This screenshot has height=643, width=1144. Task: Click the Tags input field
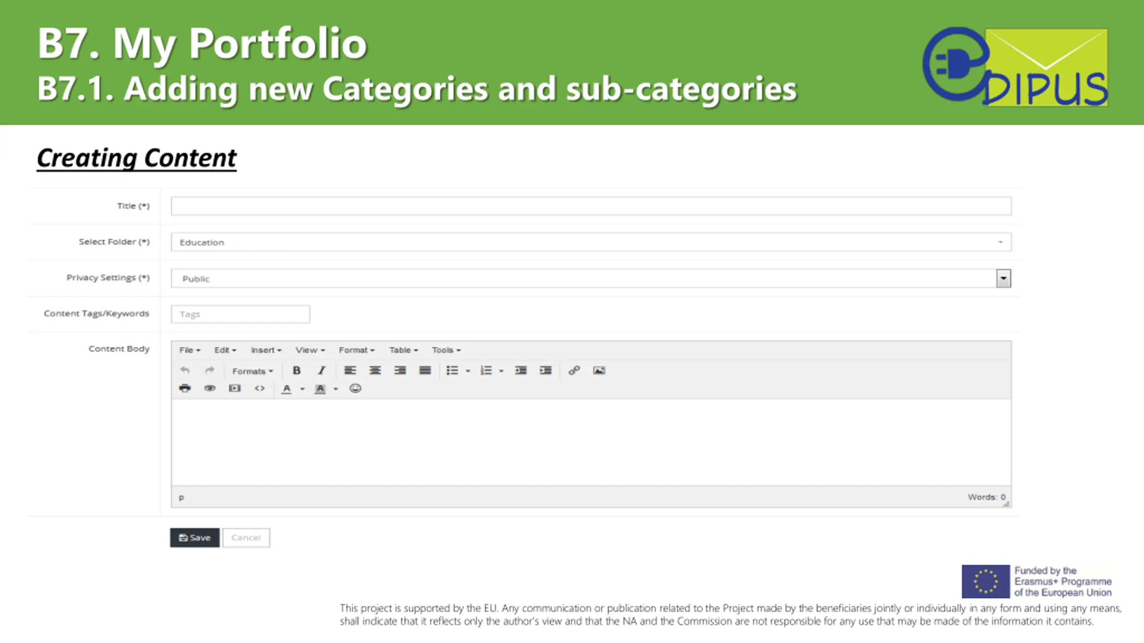point(240,314)
